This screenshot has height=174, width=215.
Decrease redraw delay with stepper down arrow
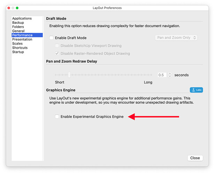pyautogui.click(x=170, y=76)
